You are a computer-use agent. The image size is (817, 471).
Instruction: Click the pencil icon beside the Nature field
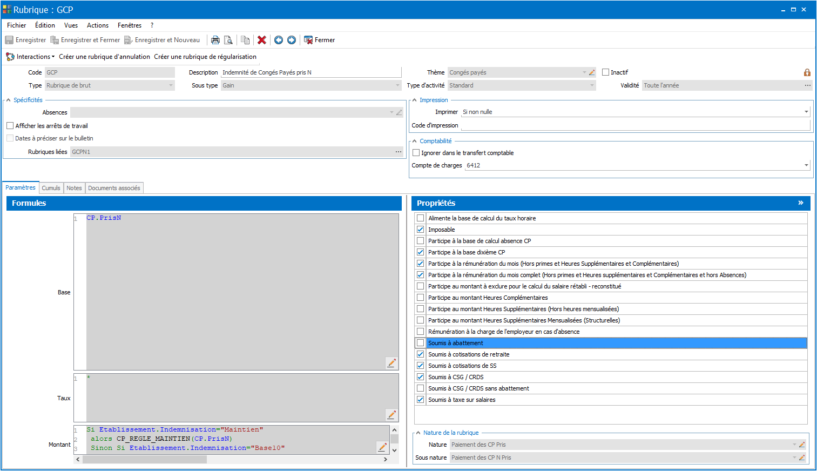click(802, 445)
